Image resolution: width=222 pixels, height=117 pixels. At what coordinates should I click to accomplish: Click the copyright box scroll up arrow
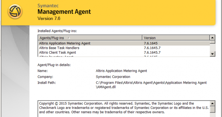(x=212, y=104)
